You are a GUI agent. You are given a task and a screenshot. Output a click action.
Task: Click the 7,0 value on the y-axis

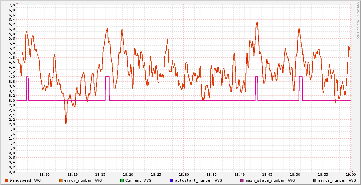coord(12,5)
